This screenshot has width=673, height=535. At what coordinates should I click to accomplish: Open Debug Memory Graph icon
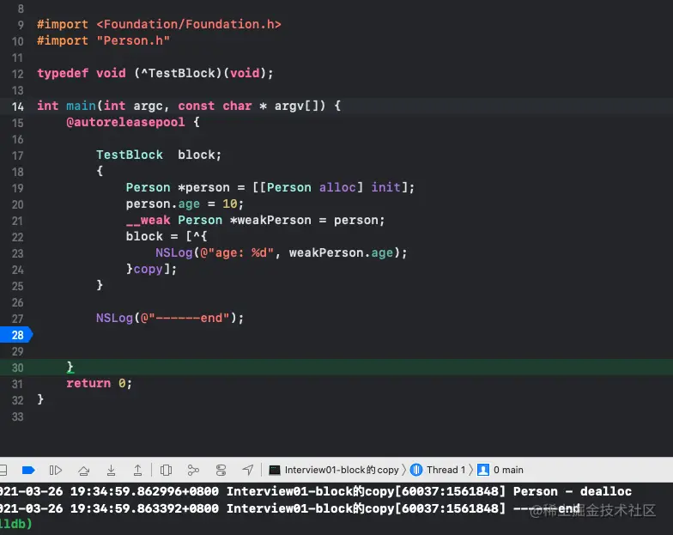[x=193, y=471]
